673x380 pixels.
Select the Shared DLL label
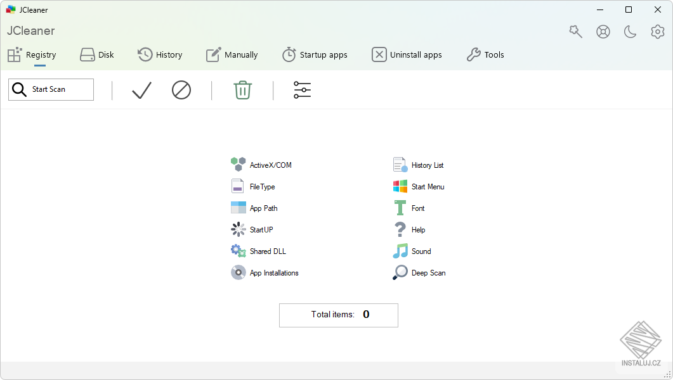pos(268,251)
